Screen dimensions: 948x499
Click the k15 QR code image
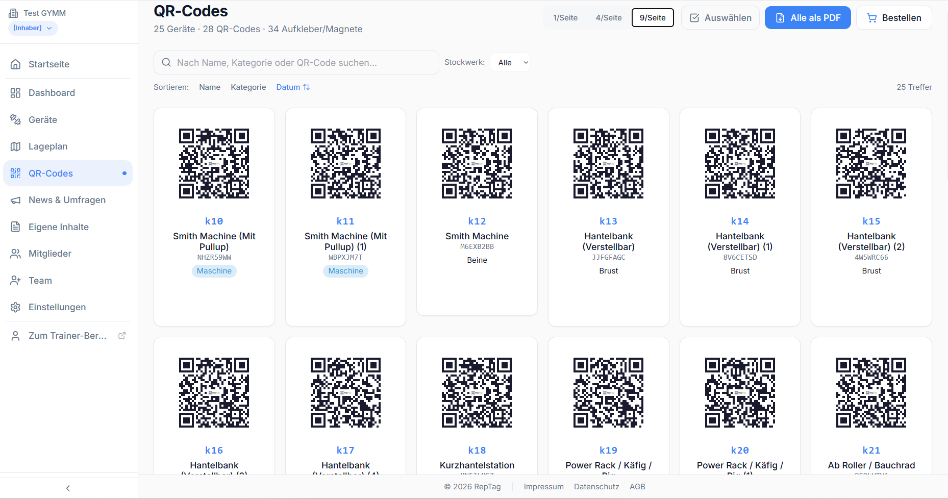[x=871, y=163]
